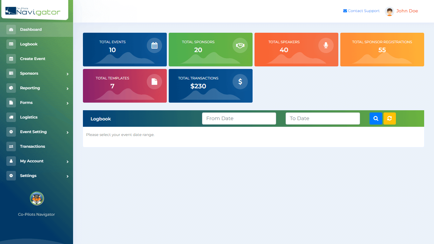Click the From Date input field
The width and height of the screenshot is (434, 244).
(x=239, y=119)
